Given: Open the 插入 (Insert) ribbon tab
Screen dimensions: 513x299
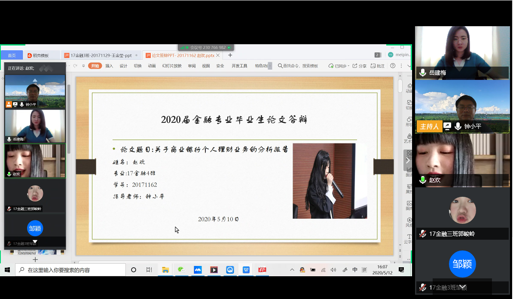Looking at the screenshot, I should [109, 66].
